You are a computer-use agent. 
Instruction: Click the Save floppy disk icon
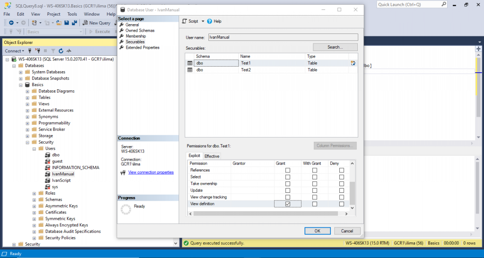point(66,23)
